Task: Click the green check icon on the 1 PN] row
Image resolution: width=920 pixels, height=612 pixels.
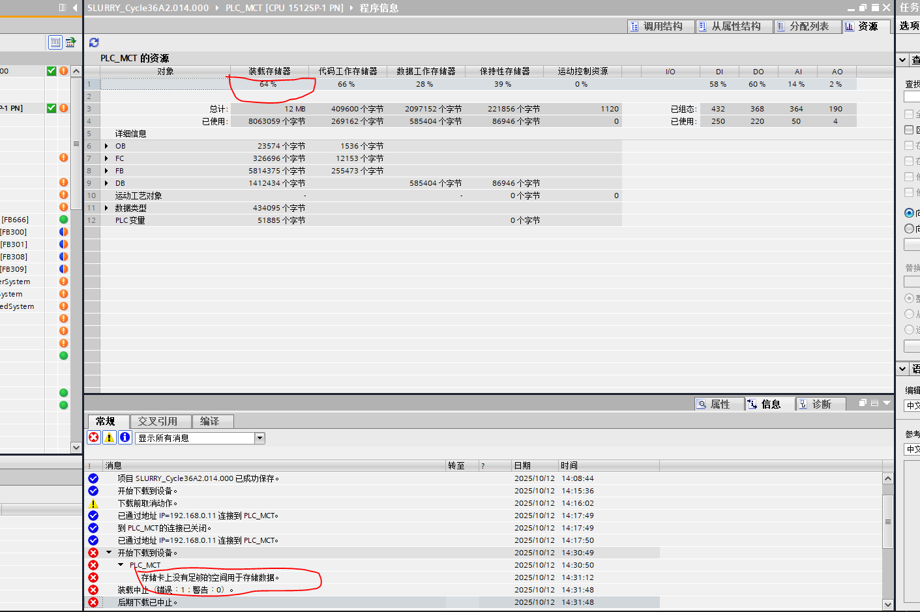Action: [52, 108]
